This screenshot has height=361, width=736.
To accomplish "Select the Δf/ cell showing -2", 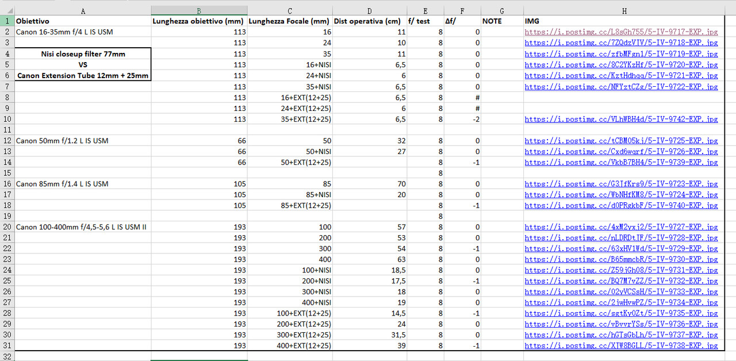I will pos(463,120).
